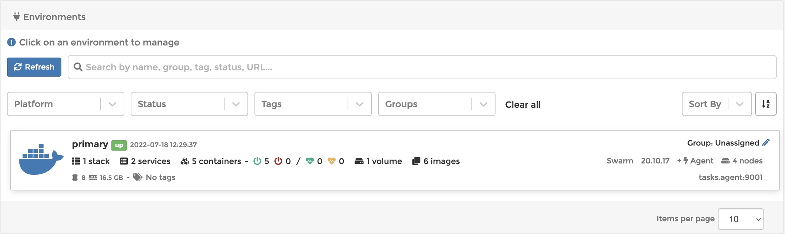Open the Tags filter dropdown
Viewport: 785px width, 234px height.
[313, 104]
